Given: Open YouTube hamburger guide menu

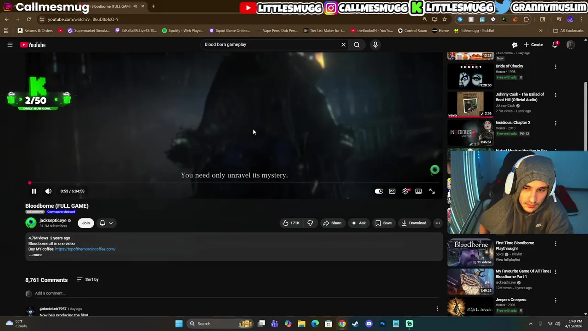Looking at the screenshot, I should (10, 45).
